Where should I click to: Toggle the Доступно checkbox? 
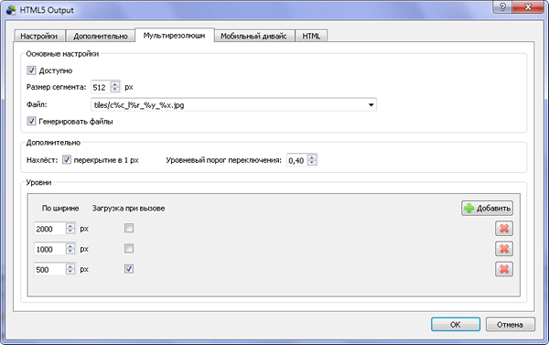(31, 70)
